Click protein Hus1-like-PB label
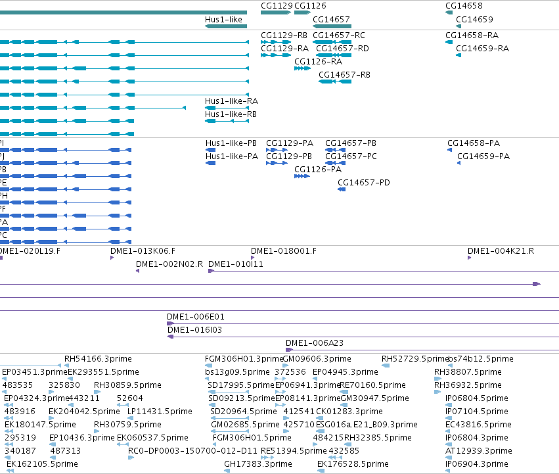559x474 pixels. [x=231, y=143]
